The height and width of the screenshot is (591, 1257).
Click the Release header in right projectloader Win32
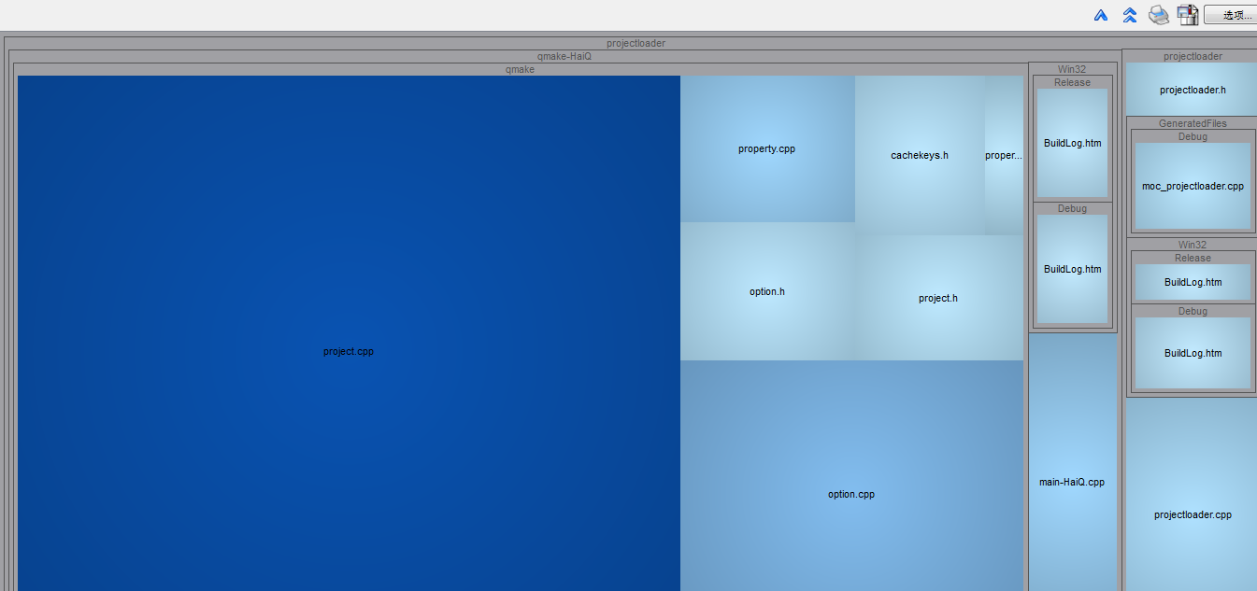(1193, 258)
